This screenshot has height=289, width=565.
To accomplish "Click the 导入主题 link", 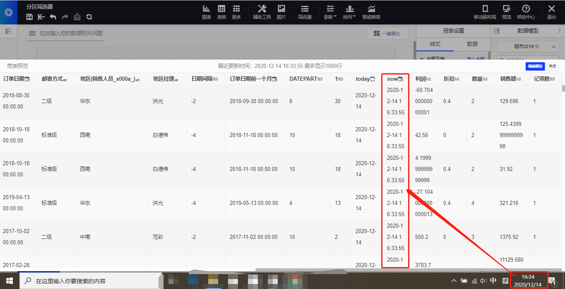I will pos(476,59).
